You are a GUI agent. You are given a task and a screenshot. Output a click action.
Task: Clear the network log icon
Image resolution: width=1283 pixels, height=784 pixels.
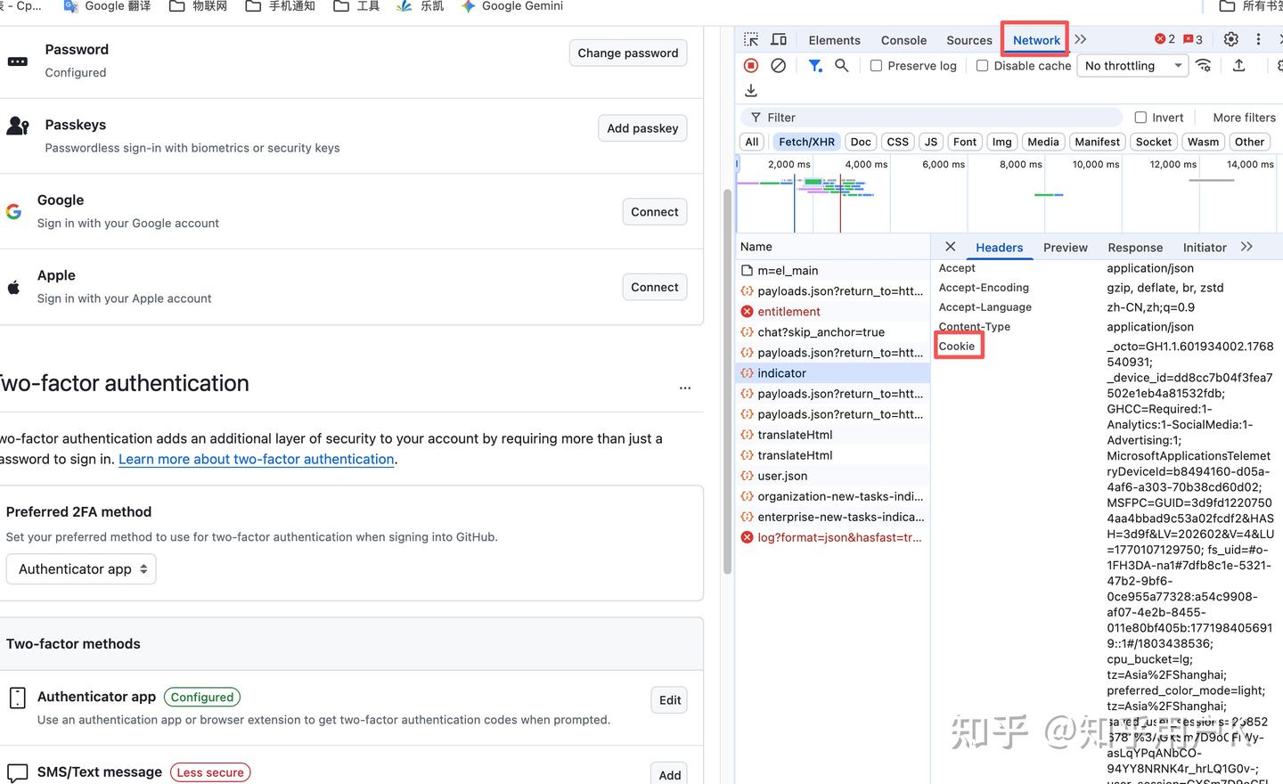[x=778, y=65]
